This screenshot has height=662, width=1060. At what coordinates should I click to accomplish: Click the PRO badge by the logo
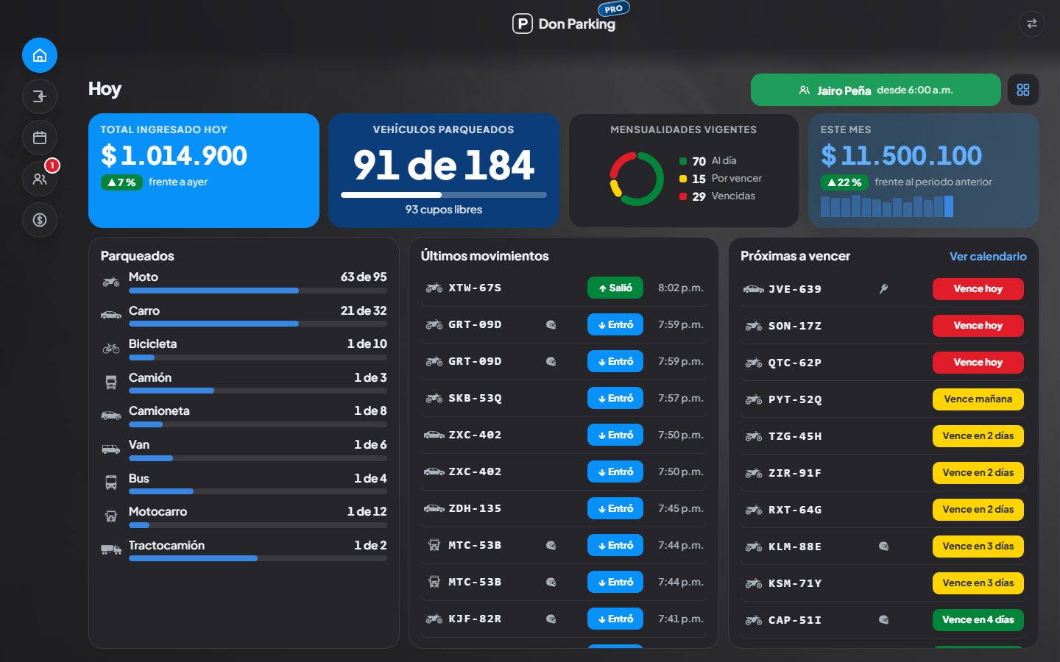pos(613,9)
